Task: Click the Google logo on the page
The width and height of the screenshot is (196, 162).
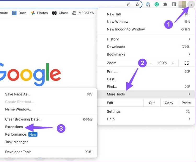Action: point(30,75)
